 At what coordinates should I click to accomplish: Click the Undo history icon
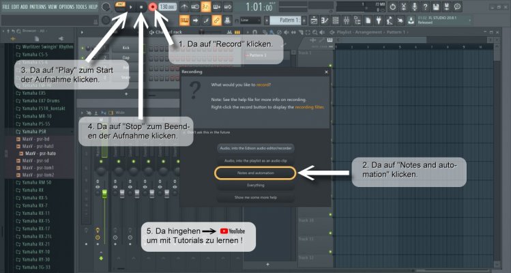point(393,7)
